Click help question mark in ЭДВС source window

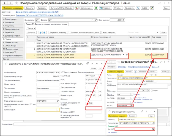[100, 68]
